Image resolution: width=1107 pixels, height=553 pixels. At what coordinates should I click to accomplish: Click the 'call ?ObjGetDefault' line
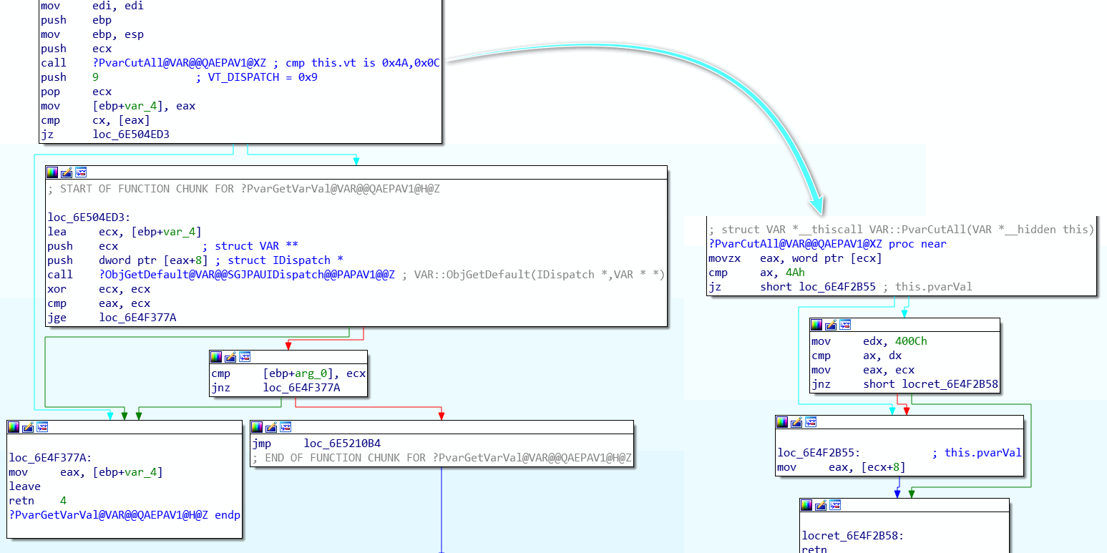point(356,275)
